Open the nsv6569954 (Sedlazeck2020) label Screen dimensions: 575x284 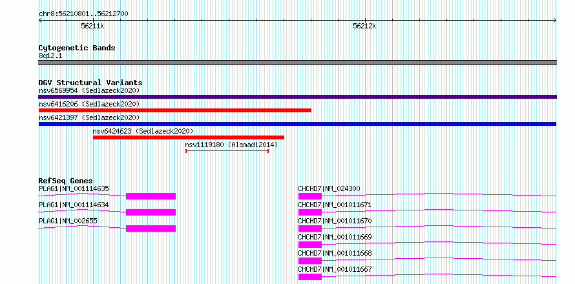coord(89,90)
